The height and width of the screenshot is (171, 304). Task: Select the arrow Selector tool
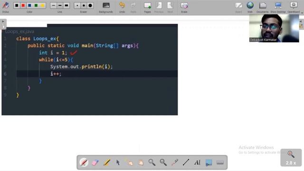[118, 162]
